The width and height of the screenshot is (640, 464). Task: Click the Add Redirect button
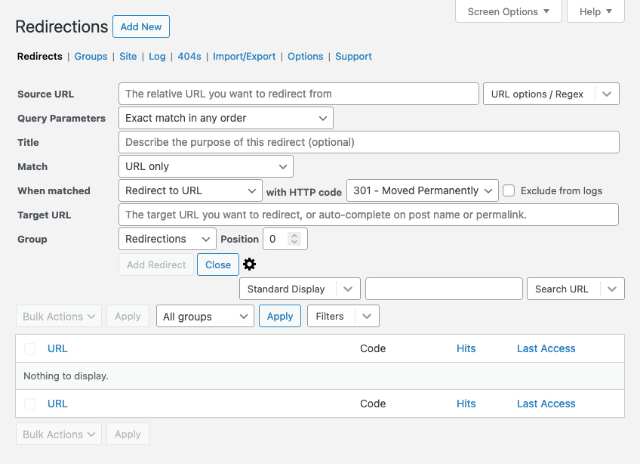(156, 264)
